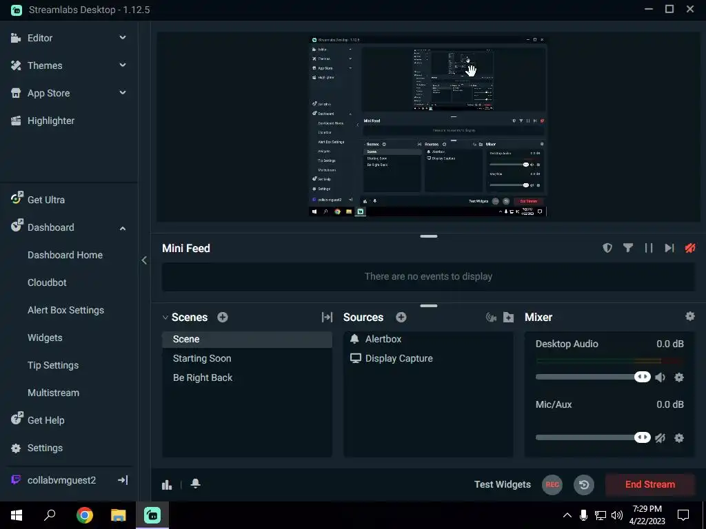Open Tip Settings
This screenshot has width=706, height=529.
point(53,365)
